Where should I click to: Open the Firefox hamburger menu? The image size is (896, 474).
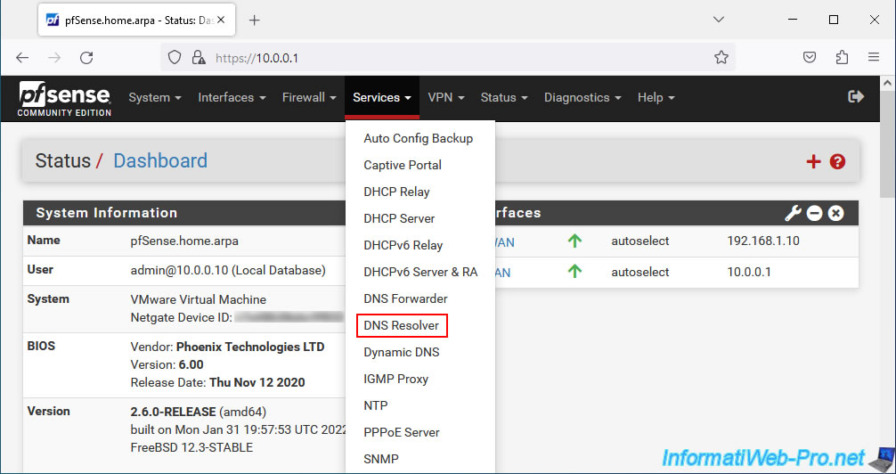[873, 57]
